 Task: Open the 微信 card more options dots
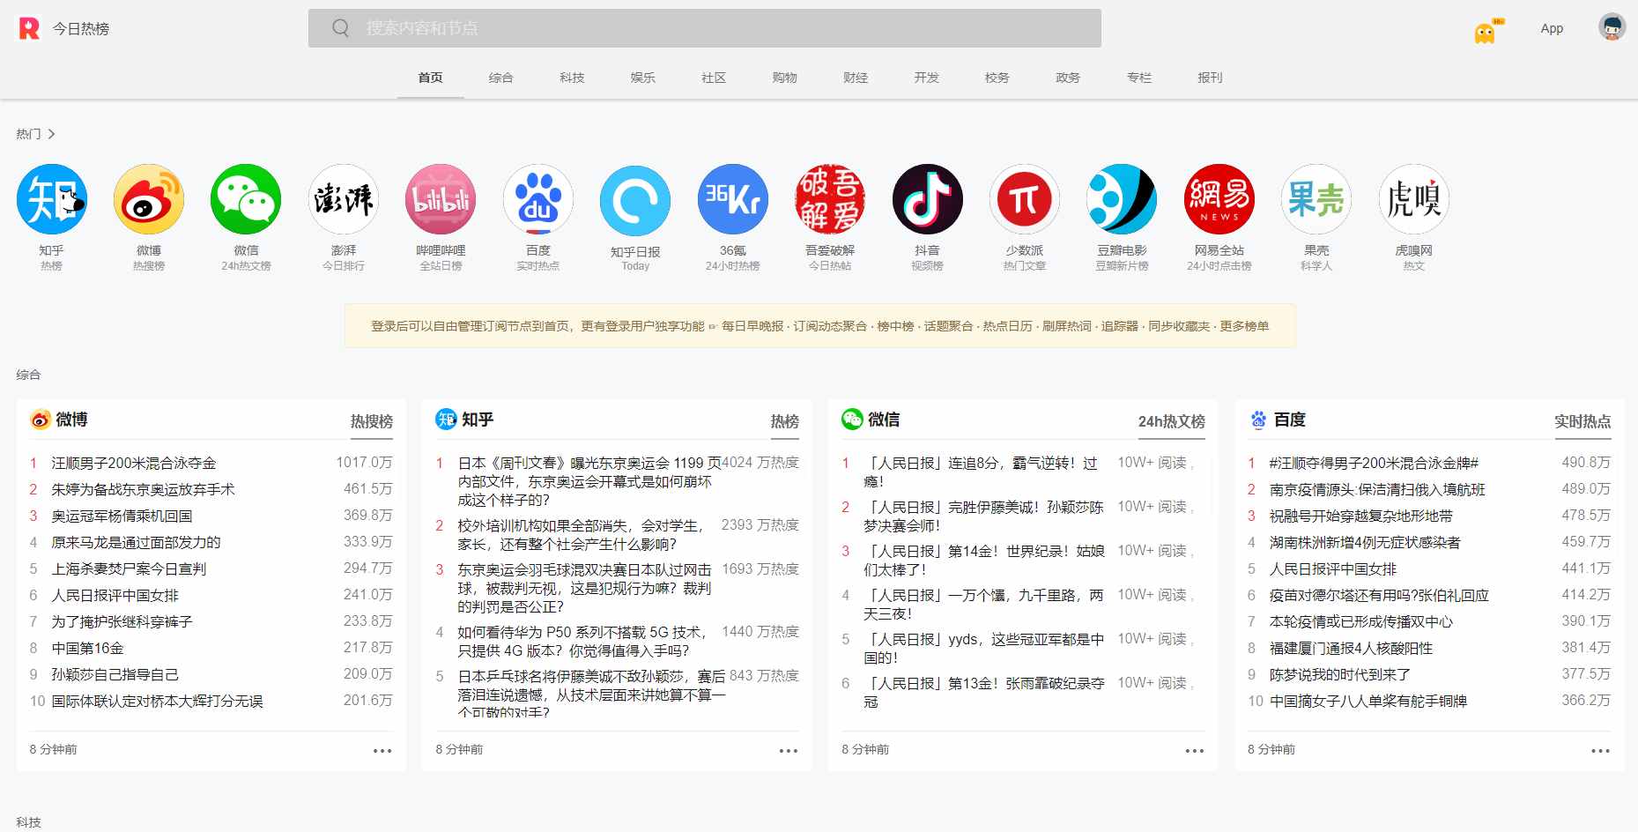pos(1195,751)
